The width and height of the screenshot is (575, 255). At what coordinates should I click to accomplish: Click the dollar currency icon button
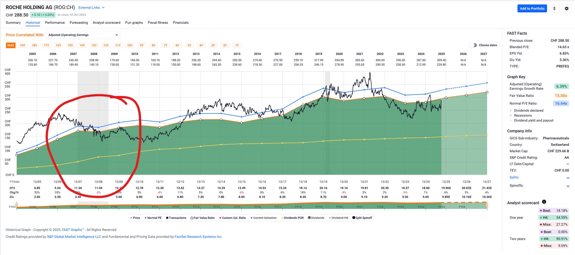click(x=554, y=9)
